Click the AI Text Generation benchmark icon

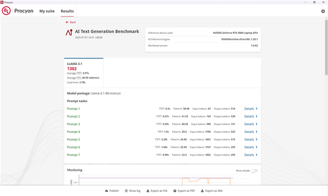(x=69, y=32)
